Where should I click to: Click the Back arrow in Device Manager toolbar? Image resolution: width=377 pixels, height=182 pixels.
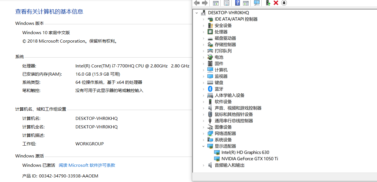(x=197, y=3)
